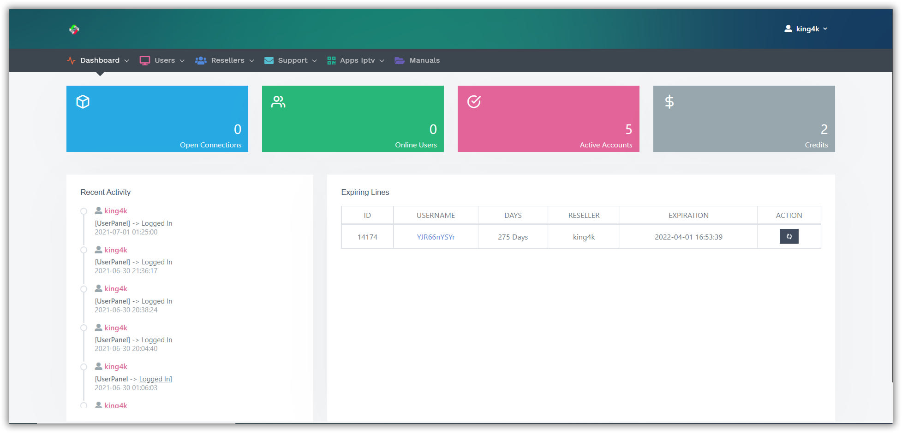Click the monitor icon next to Users
Screen dimensions: 902x433
145,60
